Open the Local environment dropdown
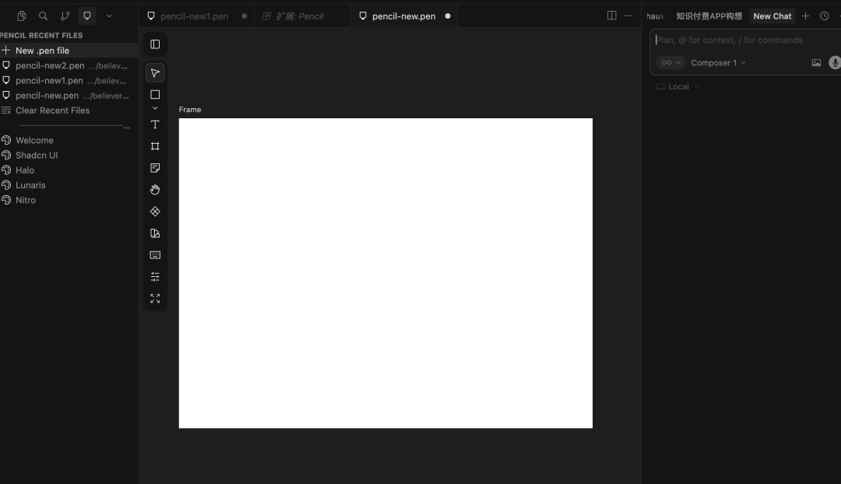The width and height of the screenshot is (841, 484). pos(678,86)
